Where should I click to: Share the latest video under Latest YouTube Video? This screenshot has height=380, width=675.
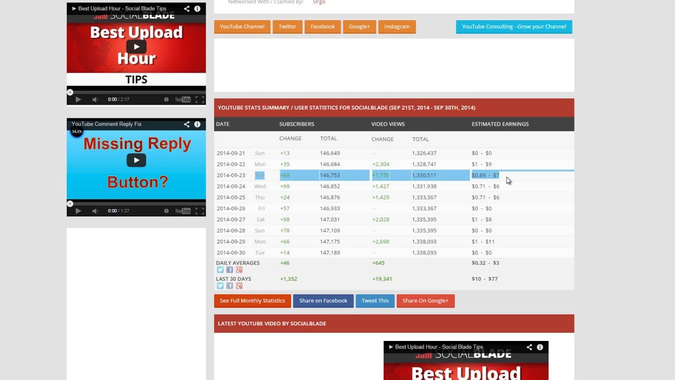coord(529,347)
